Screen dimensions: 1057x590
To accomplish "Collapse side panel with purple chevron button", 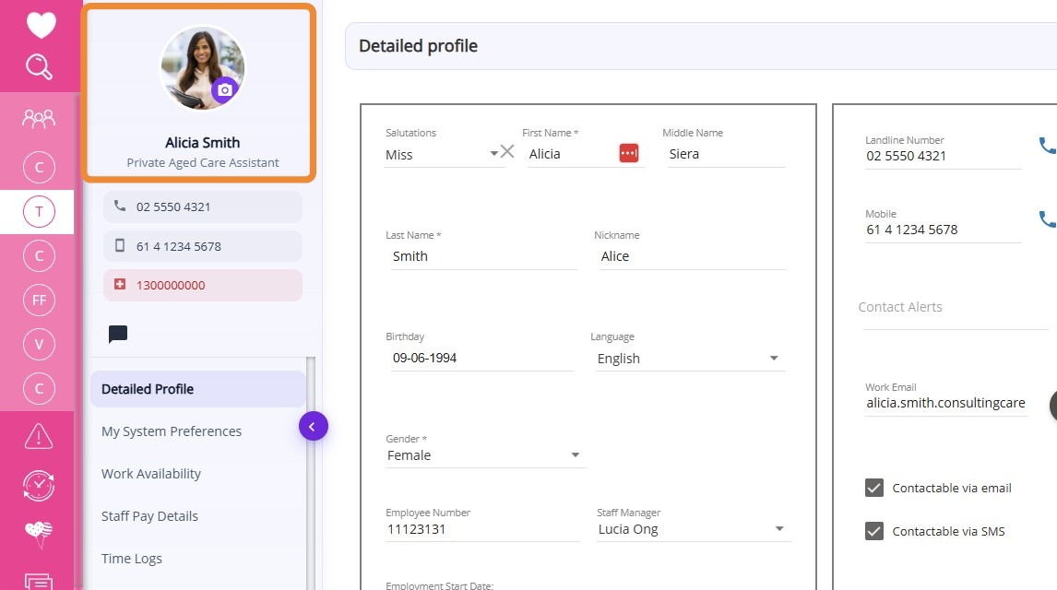I will click(x=313, y=426).
